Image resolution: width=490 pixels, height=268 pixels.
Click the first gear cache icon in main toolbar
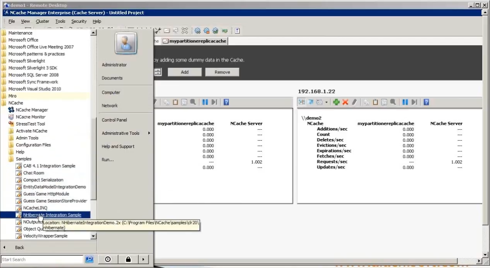(x=198, y=31)
